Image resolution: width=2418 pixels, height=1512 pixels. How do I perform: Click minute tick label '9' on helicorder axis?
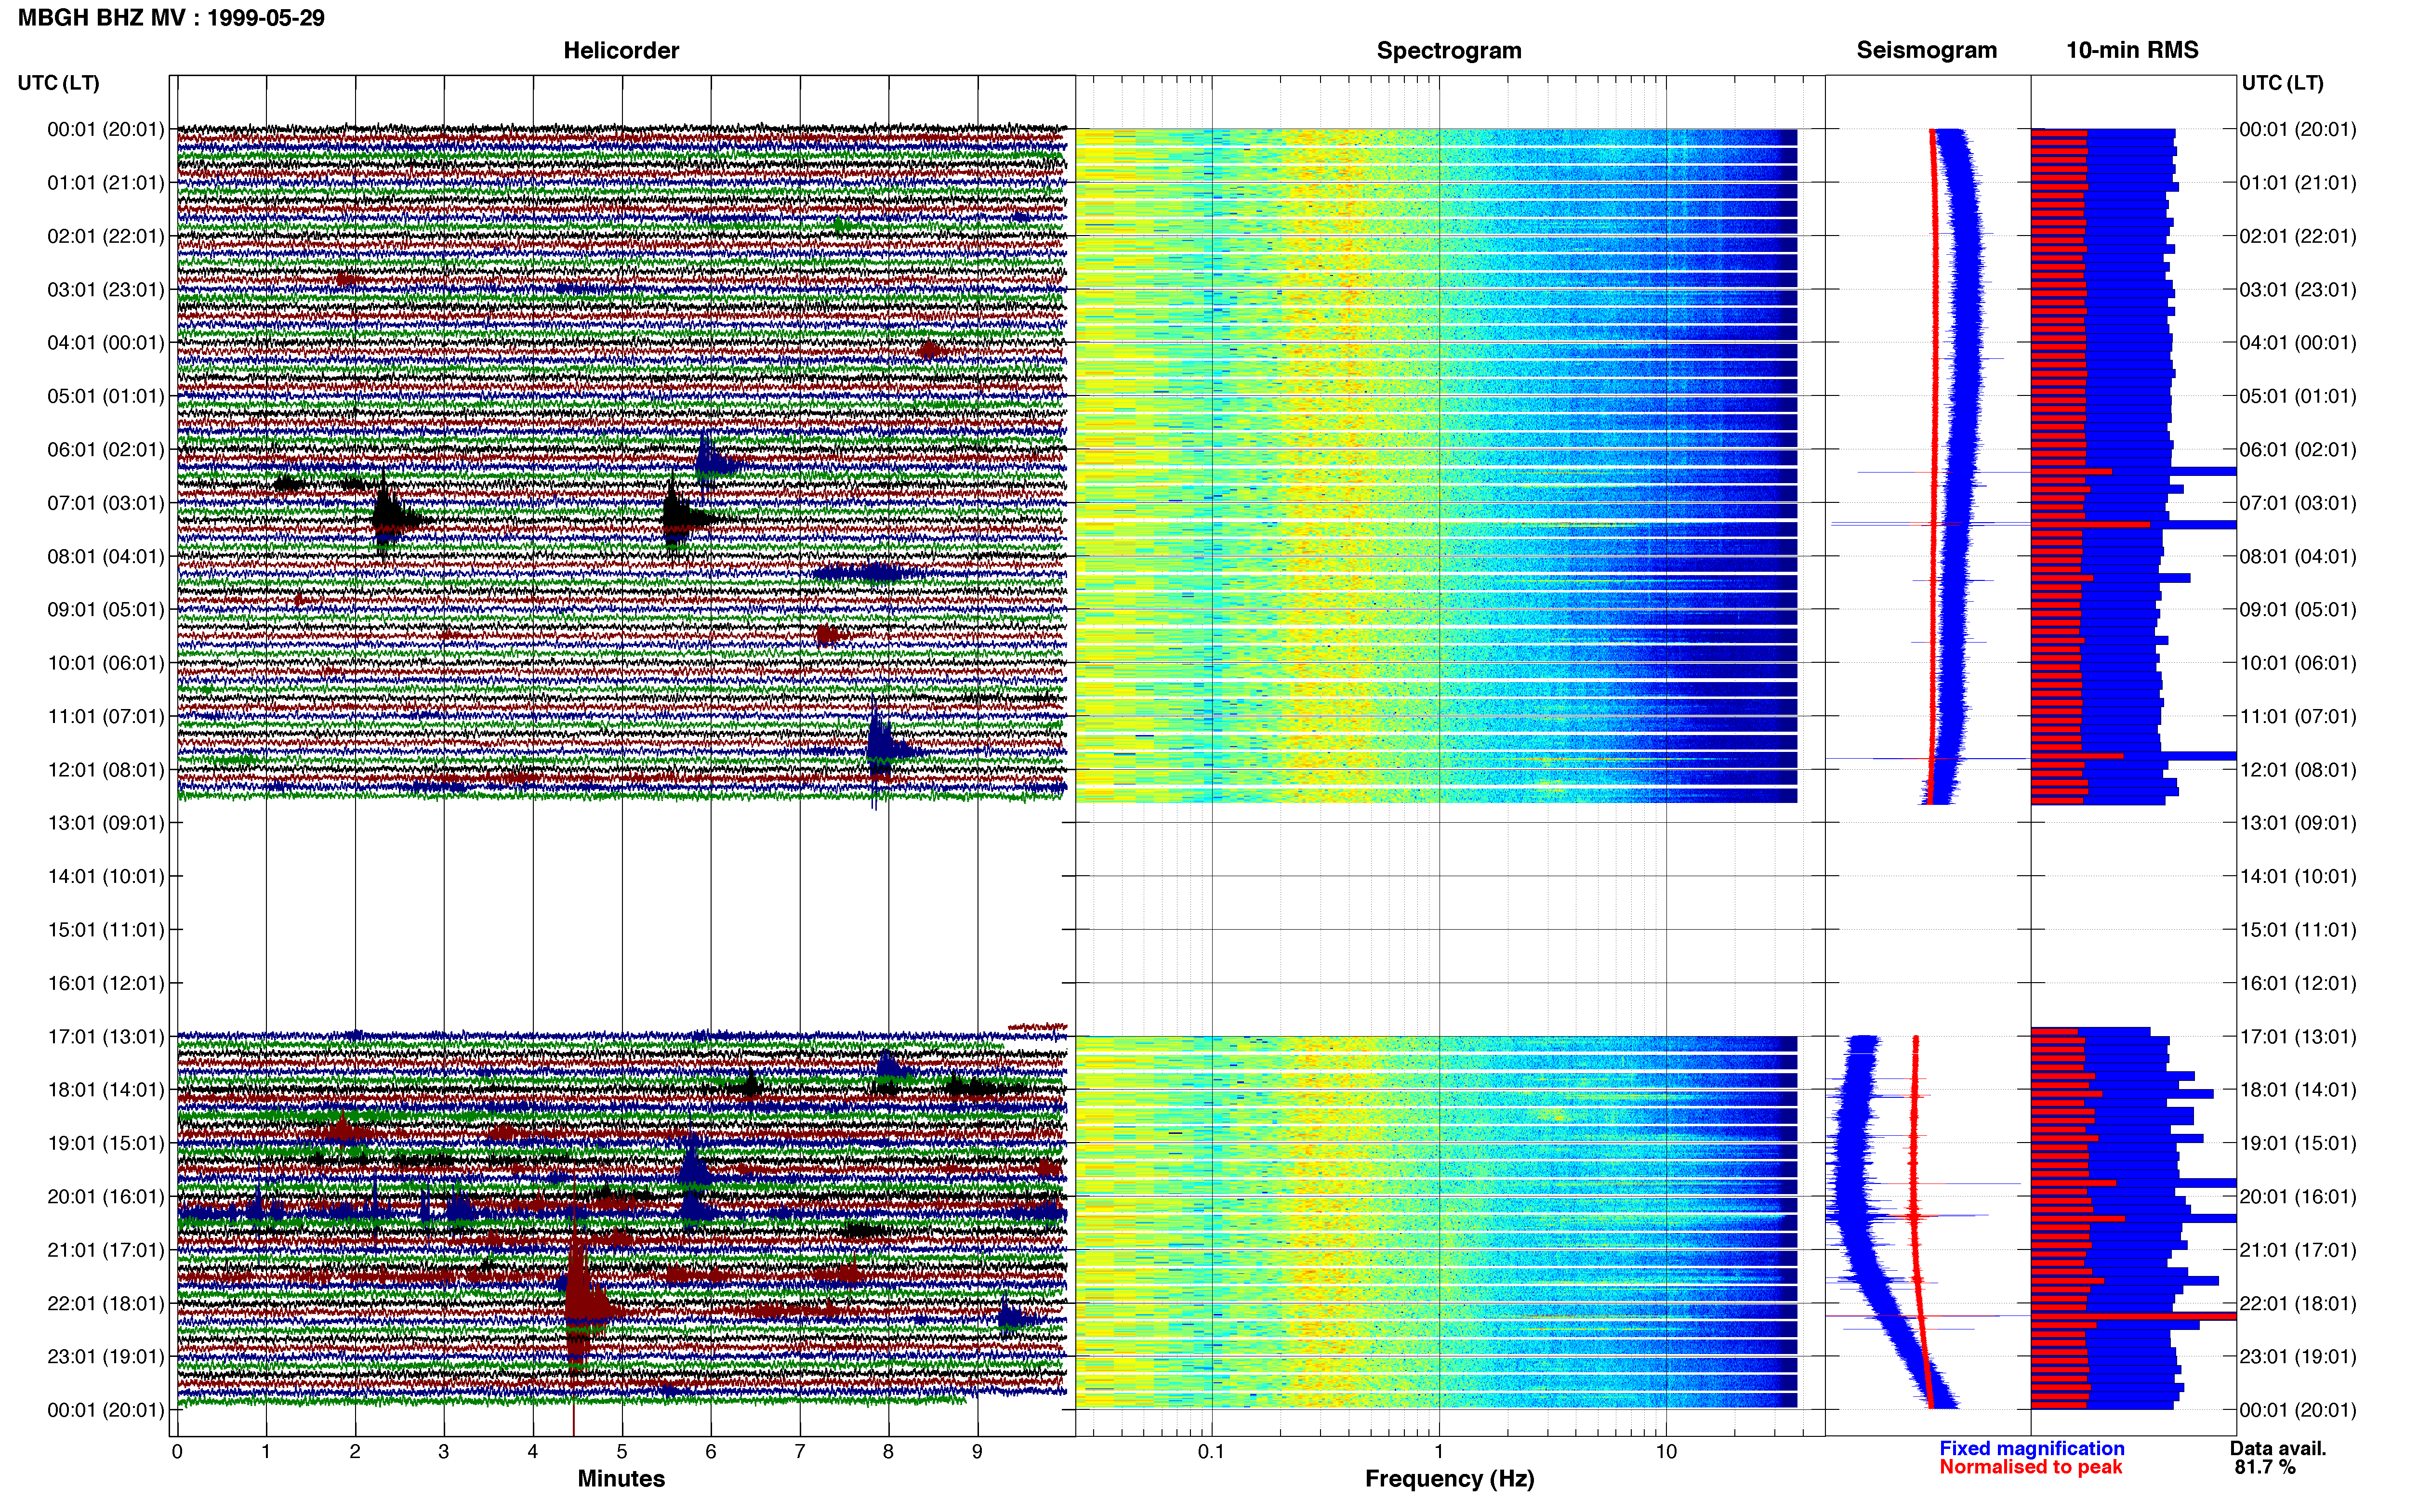(x=977, y=1452)
